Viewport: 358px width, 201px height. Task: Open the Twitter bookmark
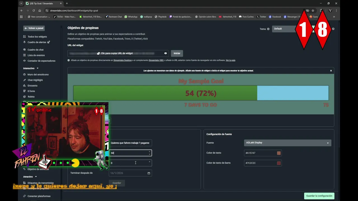261,17
